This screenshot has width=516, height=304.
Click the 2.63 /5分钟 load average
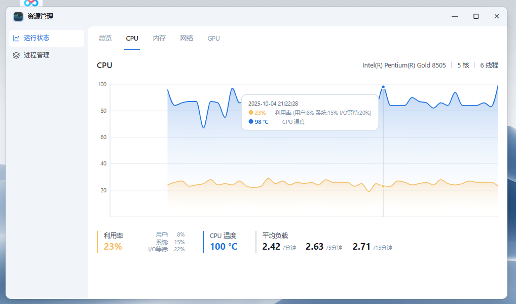click(324, 247)
